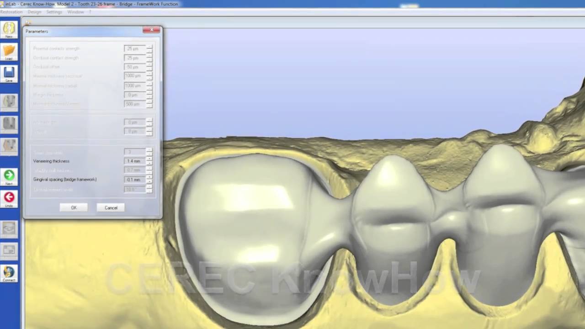The height and width of the screenshot is (329, 585).
Task: Decrease Veneering thickness with down arrow
Action: click(149, 163)
